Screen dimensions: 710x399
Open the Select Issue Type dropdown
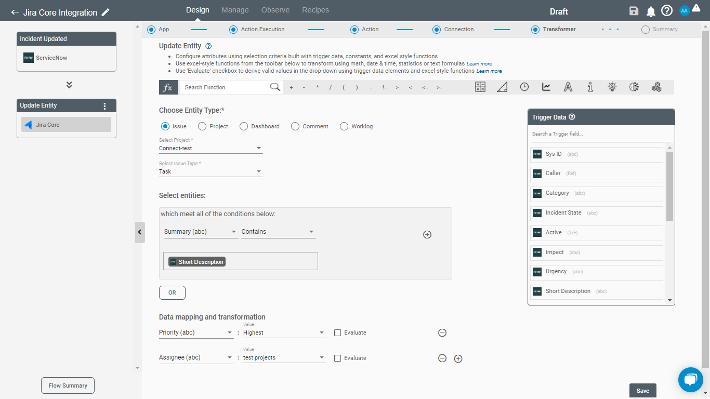211,172
